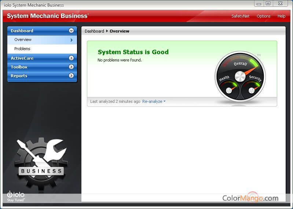293x209 pixels.
Task: Select Overview in the Dashboard sidebar
Action: coord(23,40)
